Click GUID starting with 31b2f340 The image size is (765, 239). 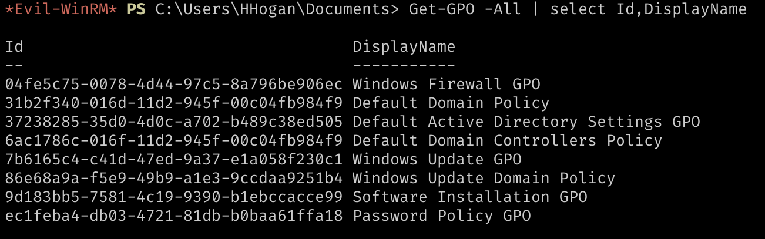(174, 103)
